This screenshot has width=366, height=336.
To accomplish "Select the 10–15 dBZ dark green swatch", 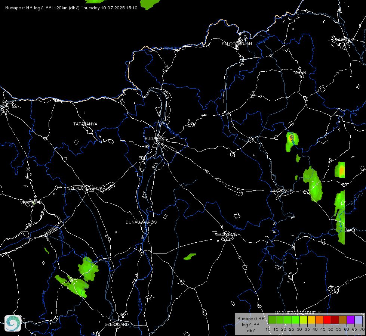I will tap(272, 320).
